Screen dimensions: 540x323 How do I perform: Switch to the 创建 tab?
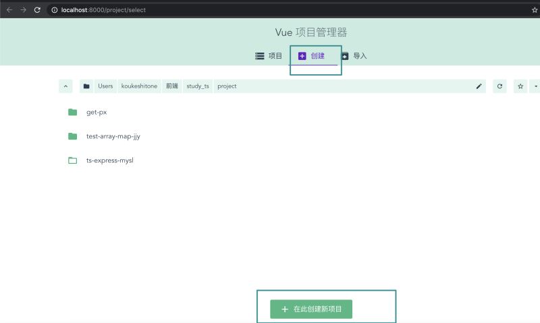pos(311,56)
